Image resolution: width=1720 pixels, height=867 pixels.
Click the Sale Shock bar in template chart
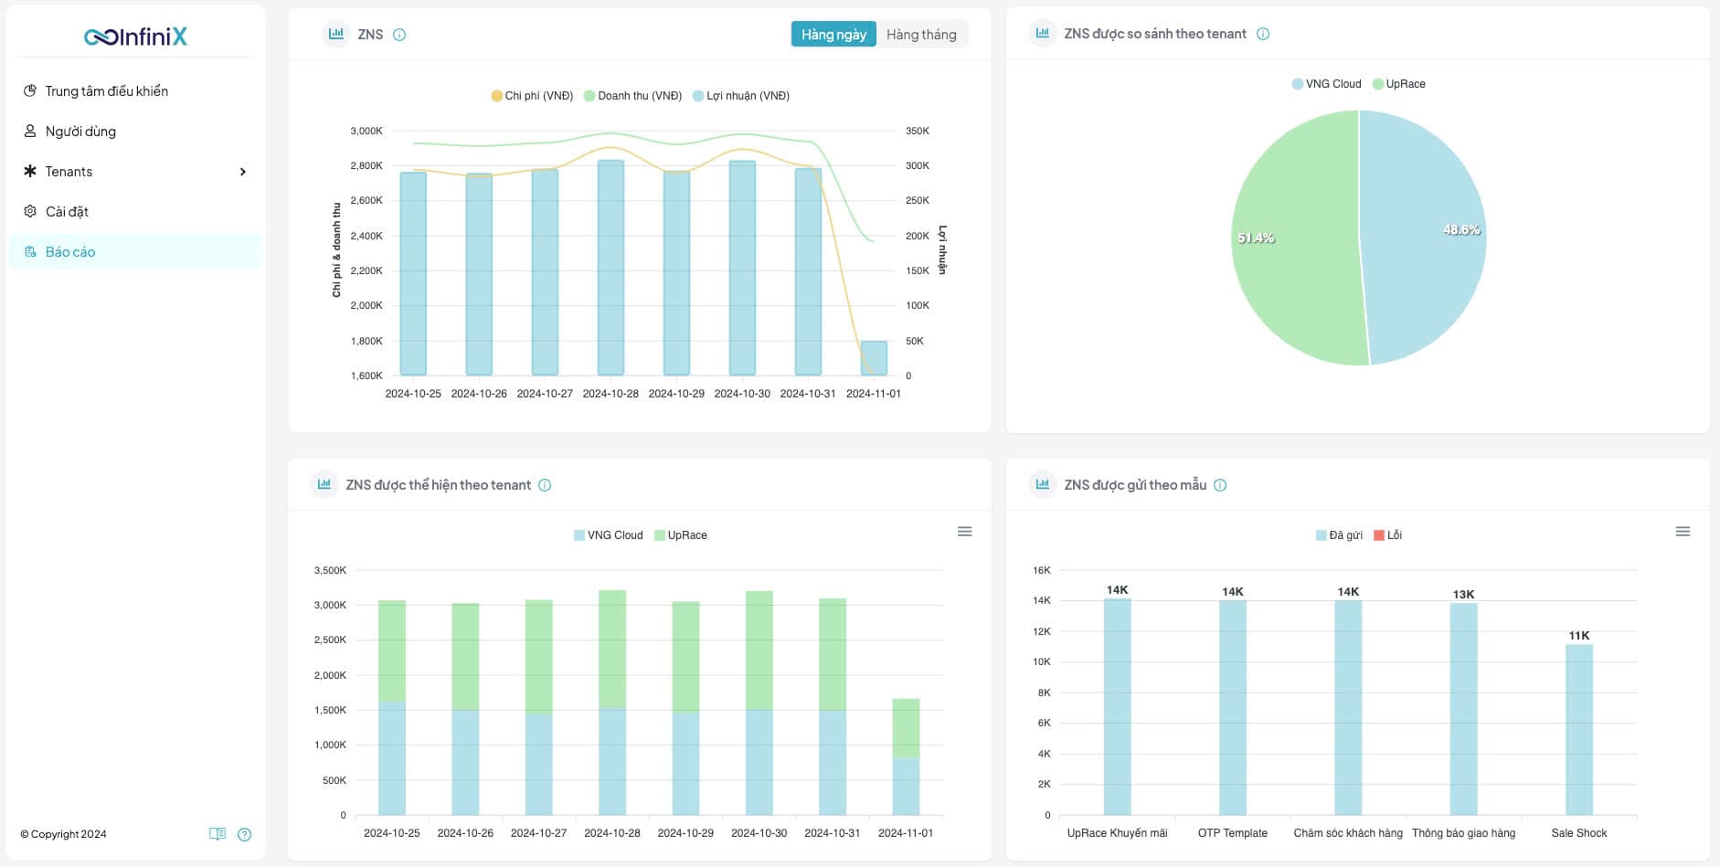[x=1578, y=729]
